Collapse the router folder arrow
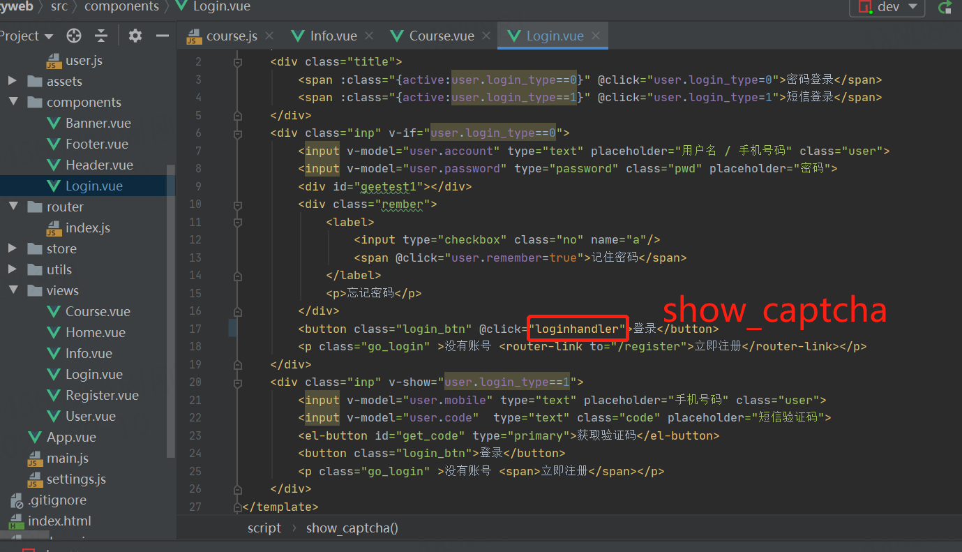Screen dimensions: 962x552 [13, 207]
